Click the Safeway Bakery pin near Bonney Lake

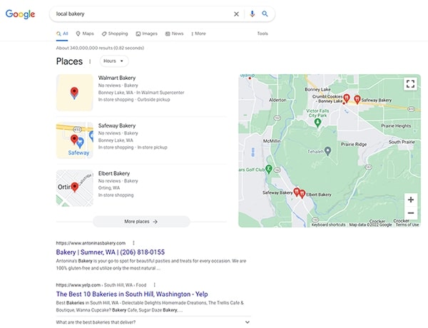[x=357, y=99]
